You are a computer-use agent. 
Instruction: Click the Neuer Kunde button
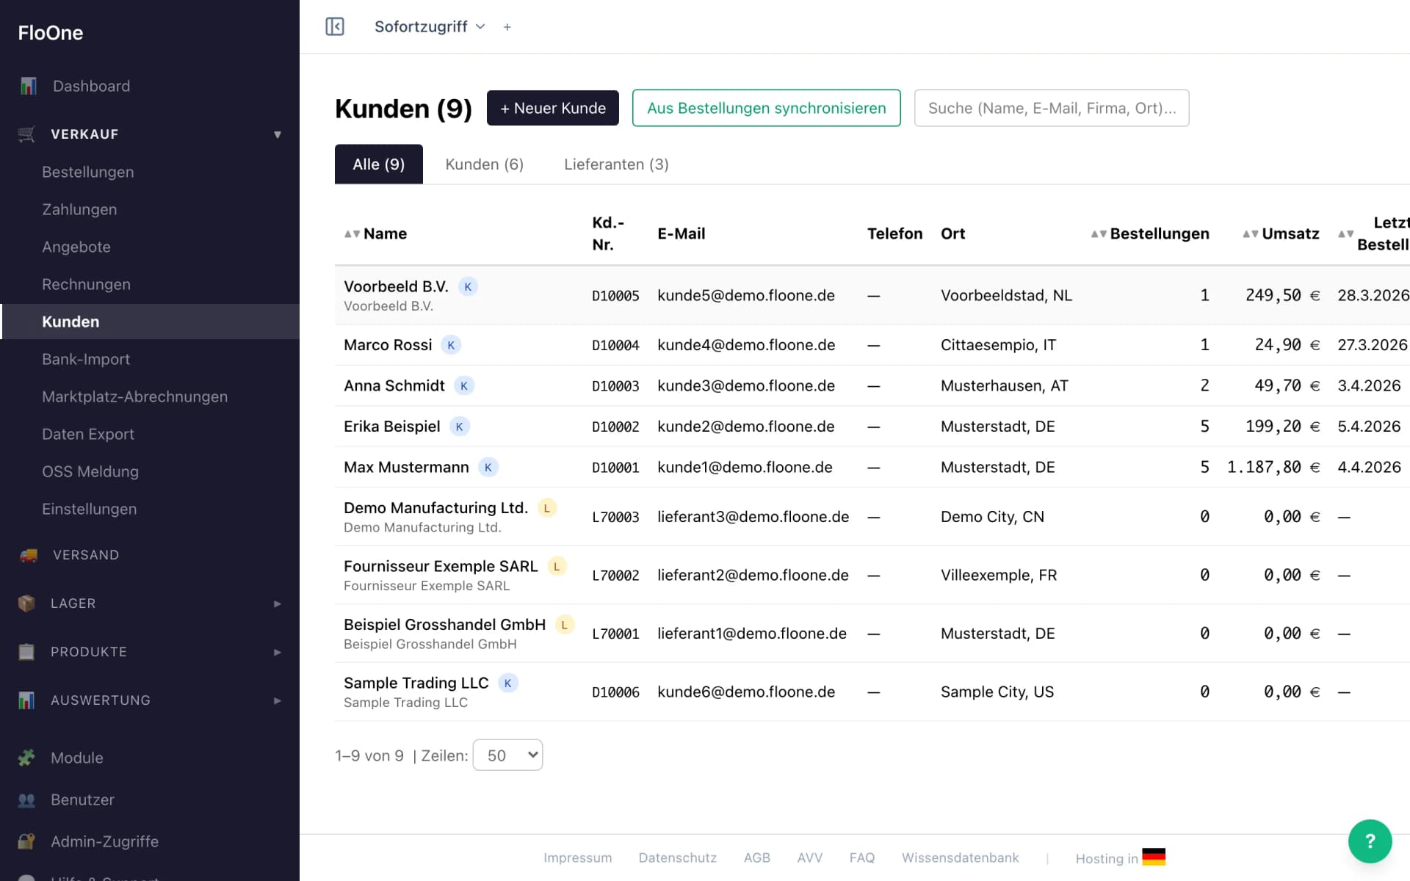pos(553,108)
